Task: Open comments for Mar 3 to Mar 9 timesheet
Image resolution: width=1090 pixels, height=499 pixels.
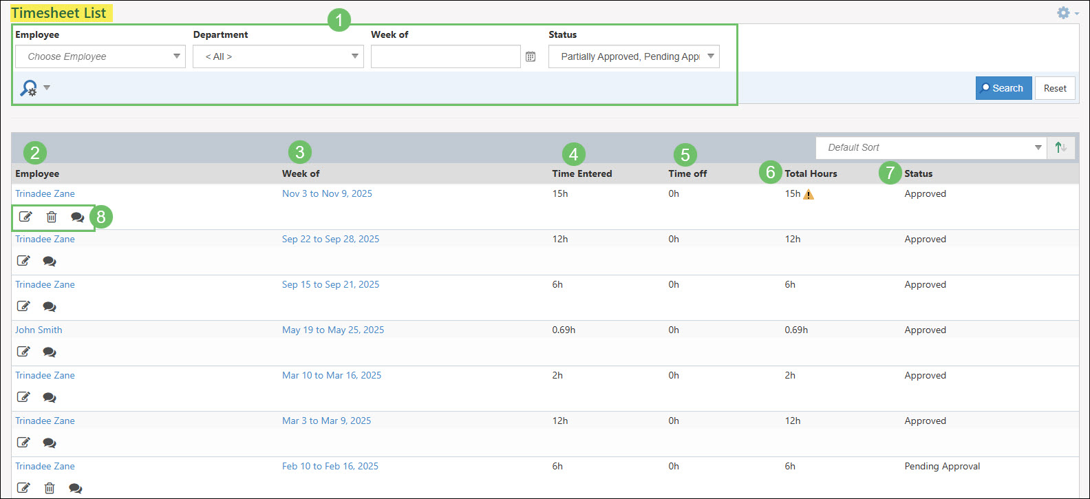Action: [x=50, y=443]
